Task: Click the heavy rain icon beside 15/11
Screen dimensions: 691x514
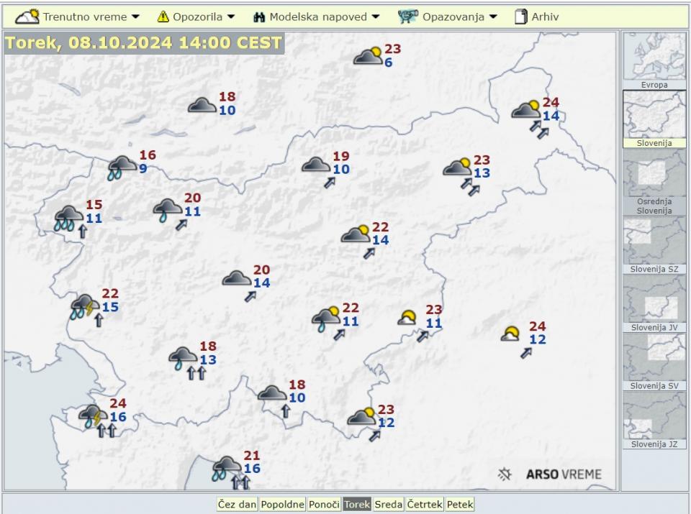Action: [x=69, y=217]
